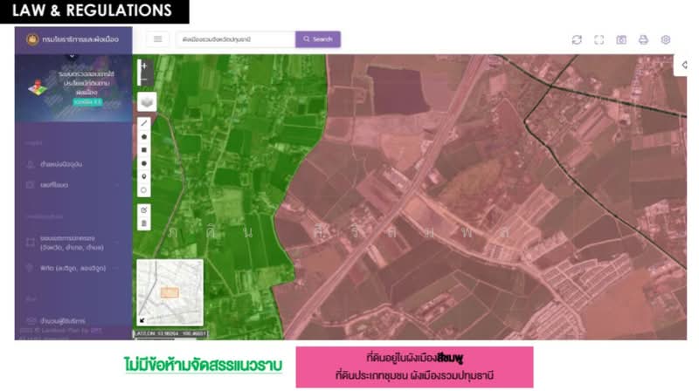Take a map screenshot with camera icon
699x391 pixels.
tap(621, 39)
